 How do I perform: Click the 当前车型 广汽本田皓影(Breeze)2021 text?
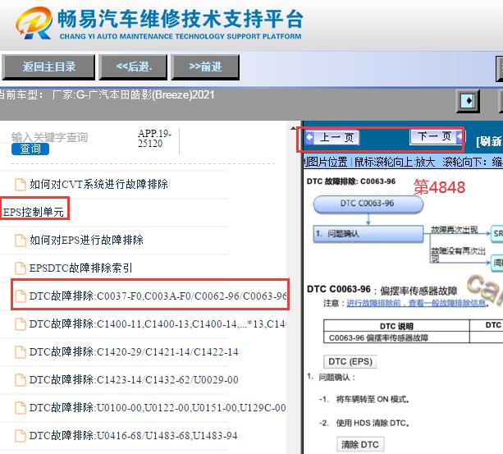pos(106,95)
